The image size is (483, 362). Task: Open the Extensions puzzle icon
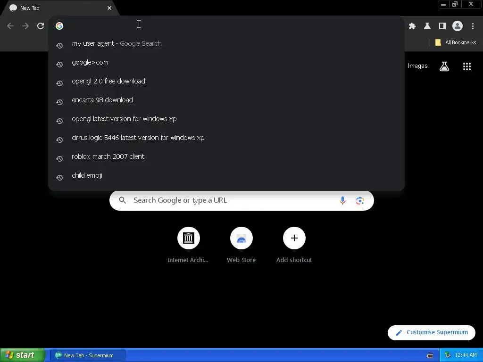[412, 26]
